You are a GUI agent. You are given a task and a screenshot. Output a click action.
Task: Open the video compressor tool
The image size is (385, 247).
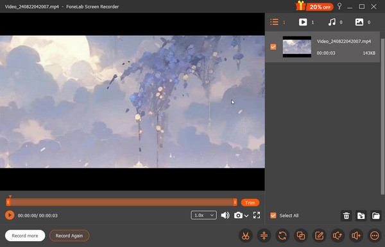[x=264, y=235]
